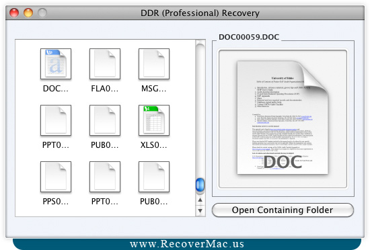Click the Open Containing Folder button
This screenshot has width=370, height=250.
pyautogui.click(x=283, y=210)
